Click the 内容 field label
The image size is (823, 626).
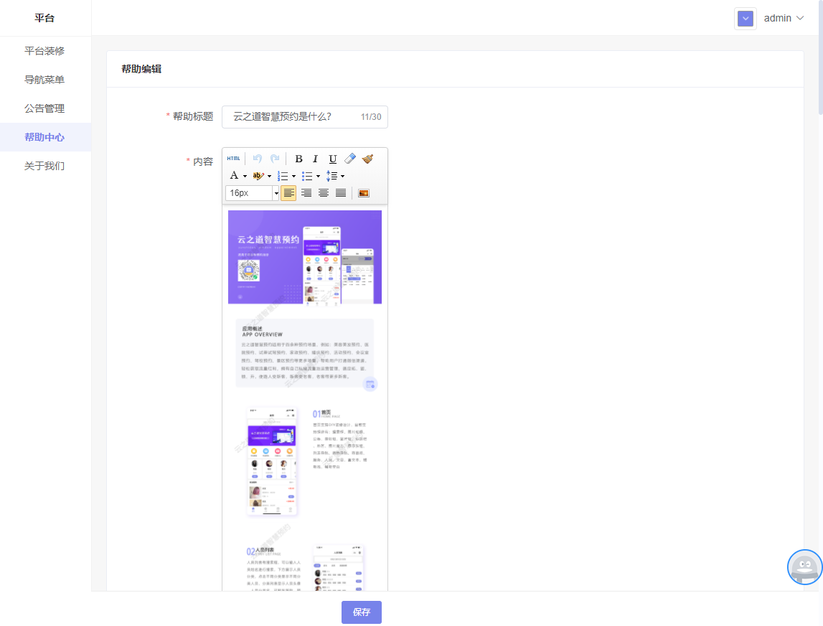pos(203,162)
